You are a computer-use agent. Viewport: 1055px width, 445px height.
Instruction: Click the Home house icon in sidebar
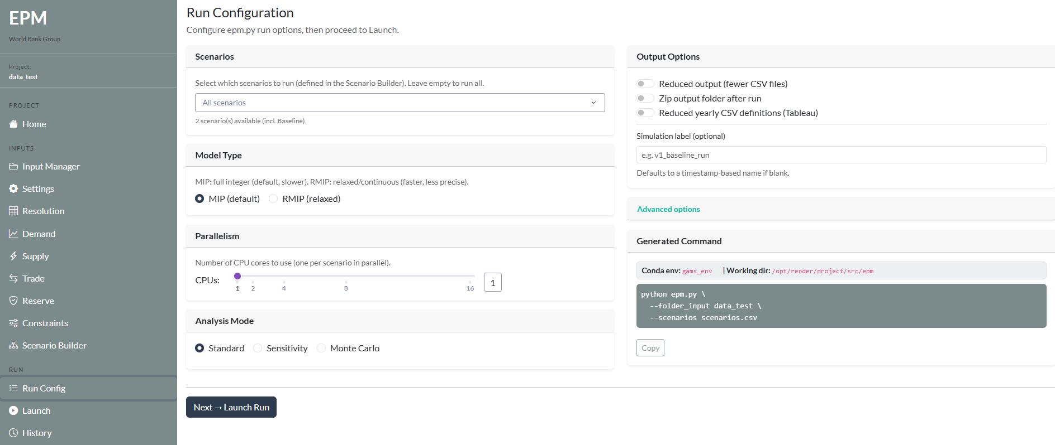13,124
